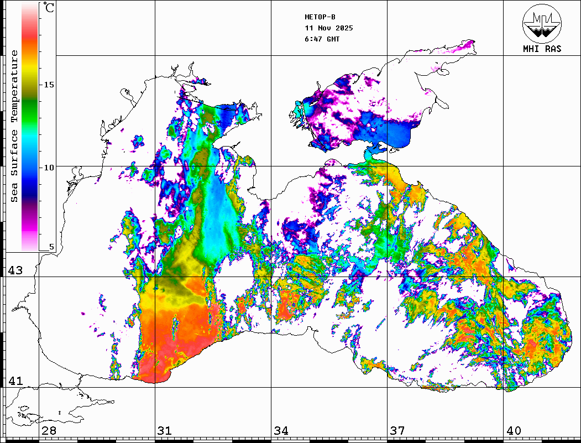Click the °C unit symbol atop the scale
This screenshot has width=581, height=443.
coord(49,8)
